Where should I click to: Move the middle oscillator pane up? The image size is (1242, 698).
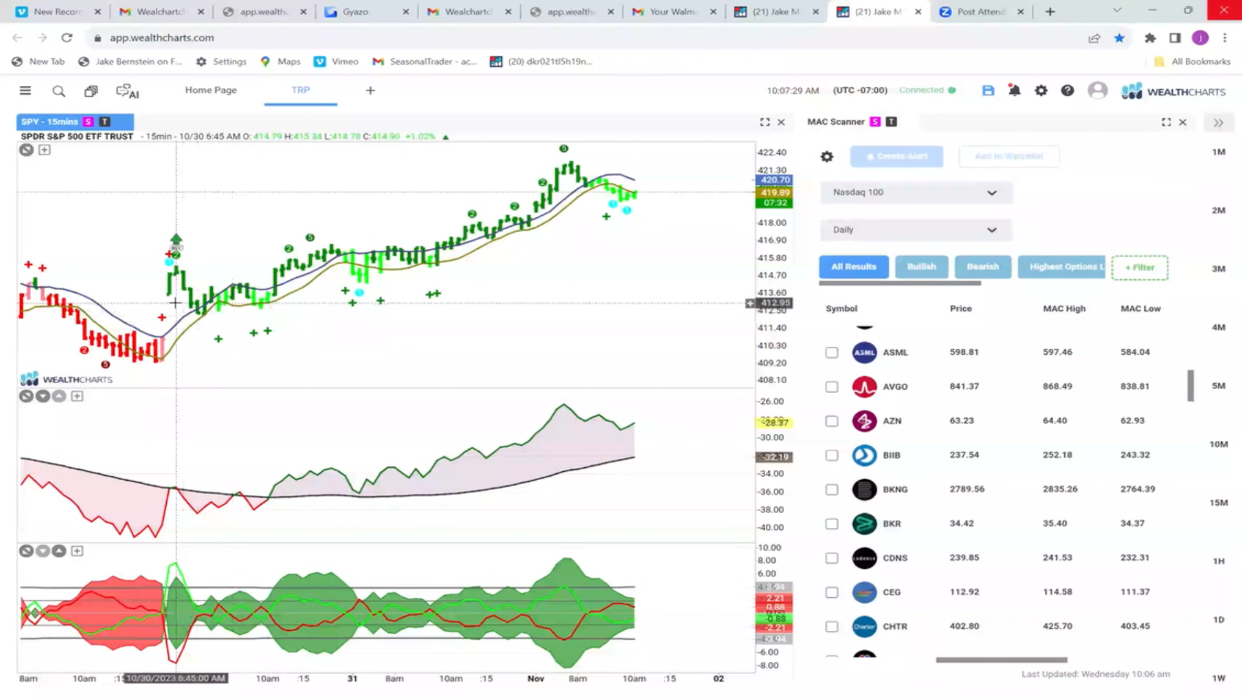pyautogui.click(x=59, y=396)
